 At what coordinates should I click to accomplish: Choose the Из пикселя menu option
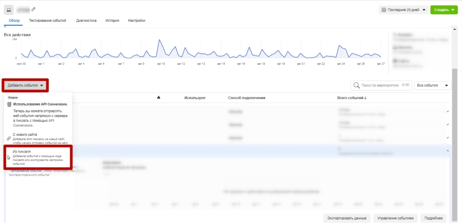click(x=38, y=158)
